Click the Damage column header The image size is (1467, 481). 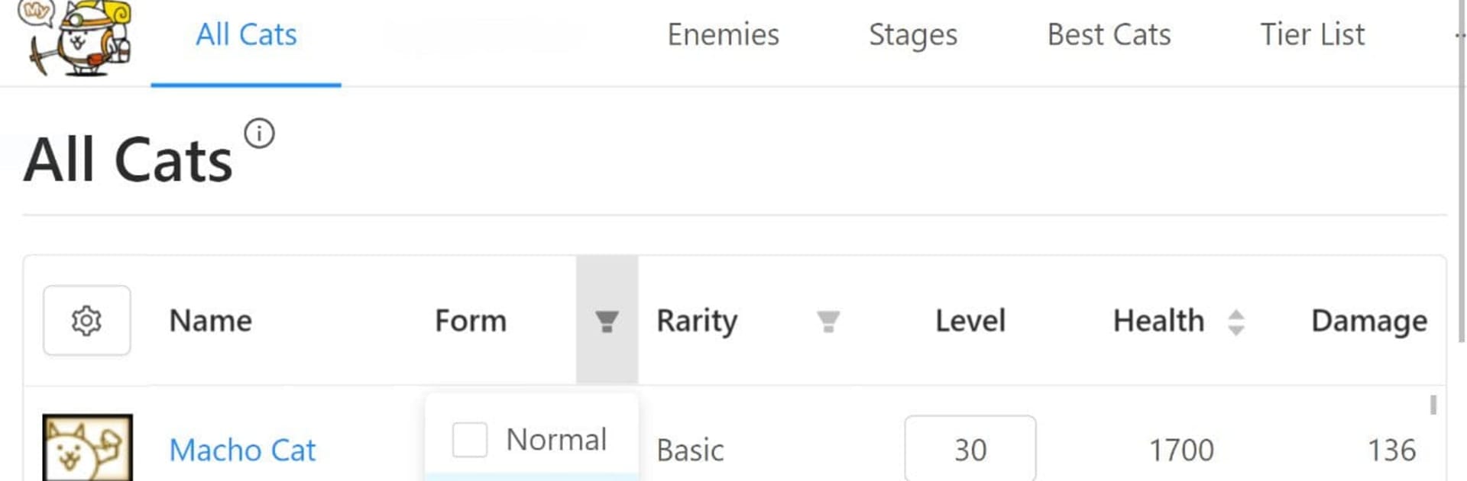coord(1369,321)
